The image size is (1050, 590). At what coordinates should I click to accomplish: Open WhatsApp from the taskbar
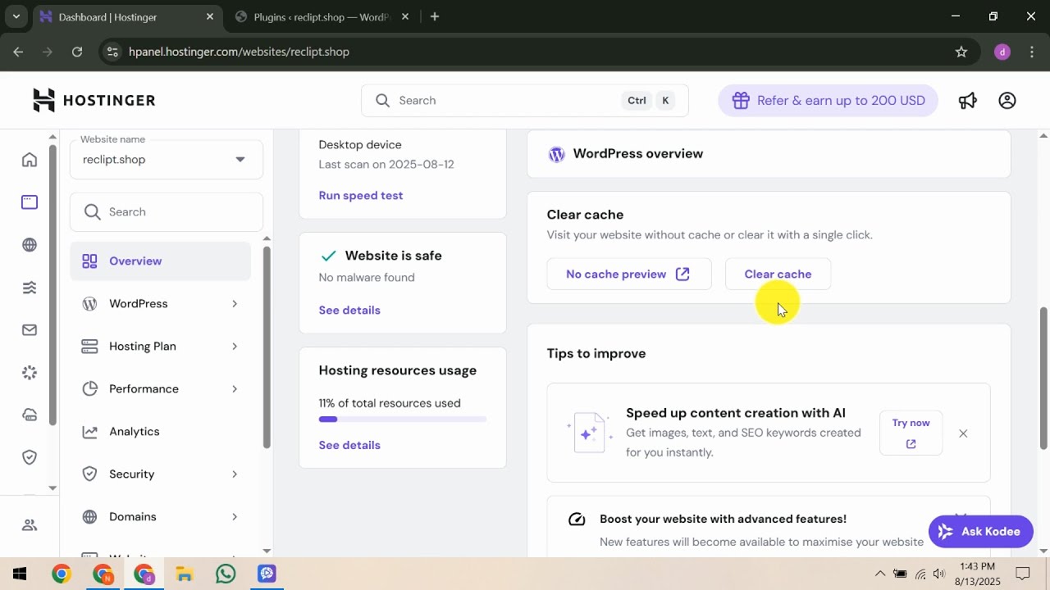226,574
